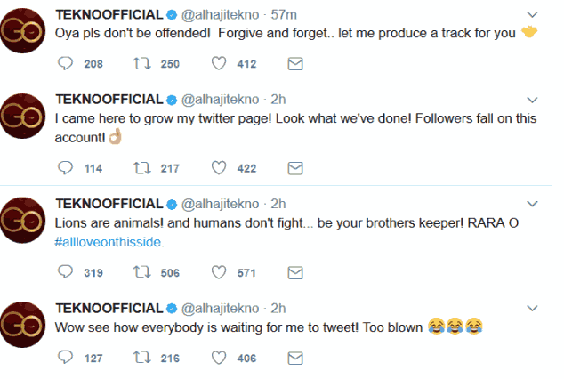Like the tweet with 406 likes
564x379 pixels.
tap(219, 357)
